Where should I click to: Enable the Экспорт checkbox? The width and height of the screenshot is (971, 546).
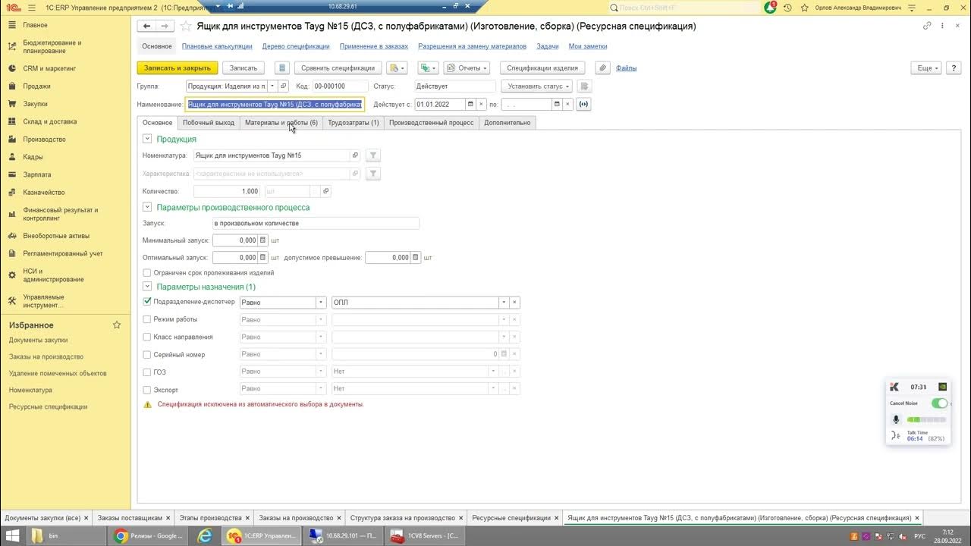tap(147, 390)
